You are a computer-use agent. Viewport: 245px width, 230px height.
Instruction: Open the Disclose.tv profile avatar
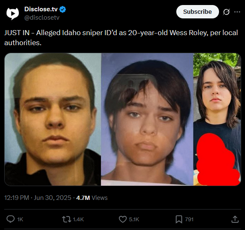tap(13, 13)
